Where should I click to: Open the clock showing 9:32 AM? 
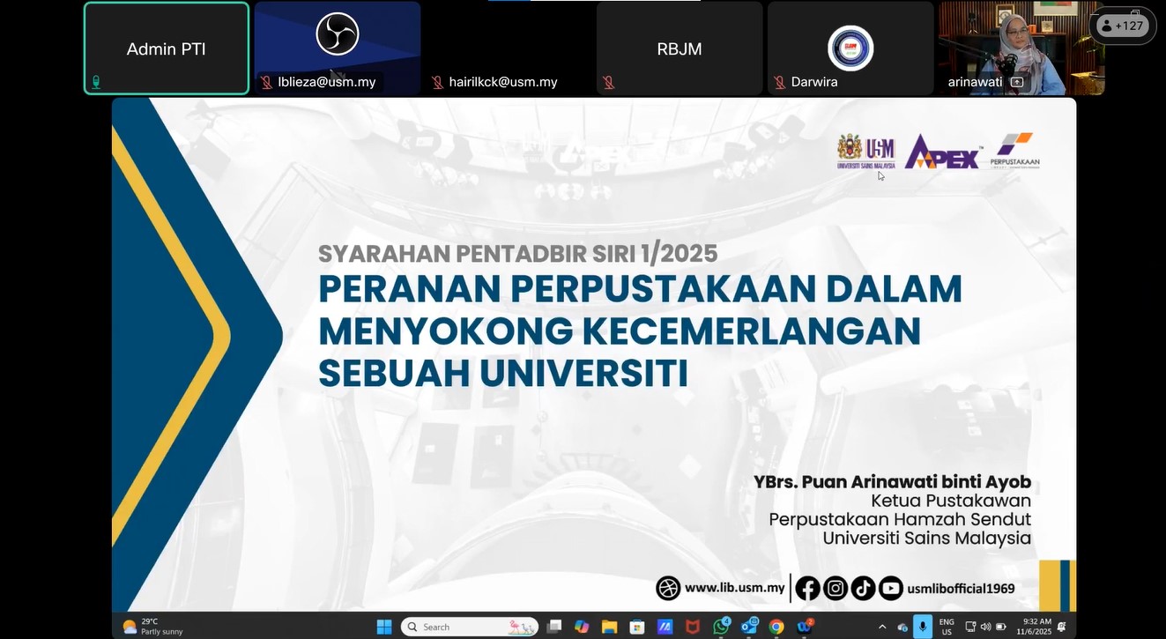[x=1033, y=627]
